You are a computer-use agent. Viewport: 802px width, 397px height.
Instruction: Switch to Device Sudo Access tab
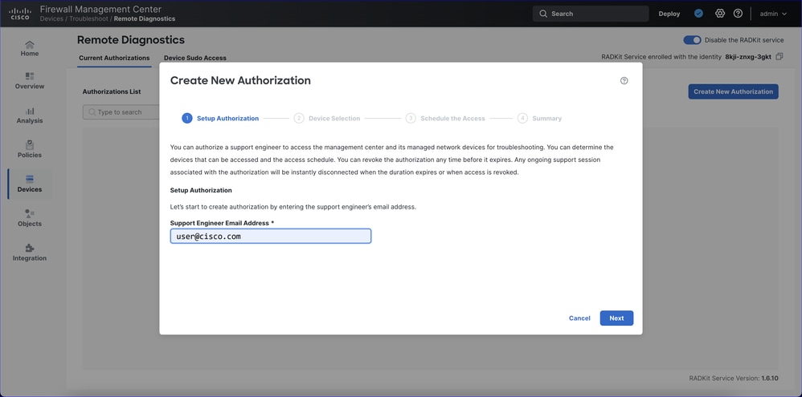click(x=194, y=59)
